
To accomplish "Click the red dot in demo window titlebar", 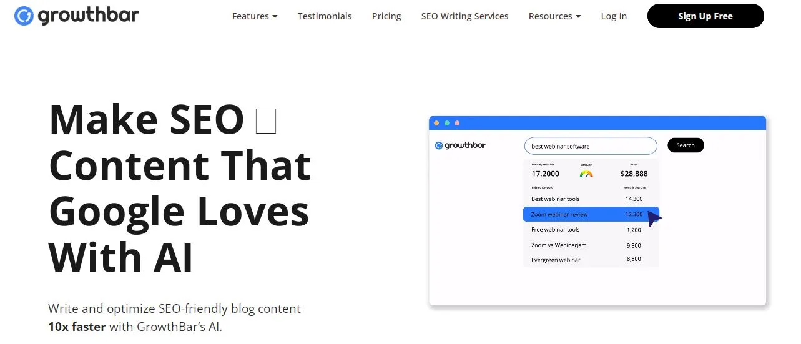I will tap(436, 123).
